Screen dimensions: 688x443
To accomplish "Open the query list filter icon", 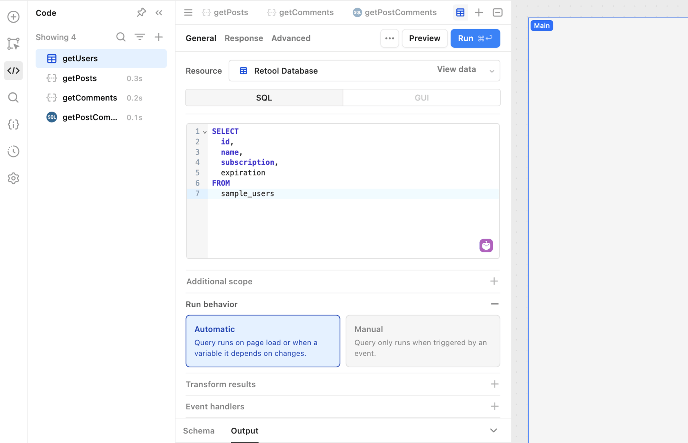I will click(x=140, y=37).
